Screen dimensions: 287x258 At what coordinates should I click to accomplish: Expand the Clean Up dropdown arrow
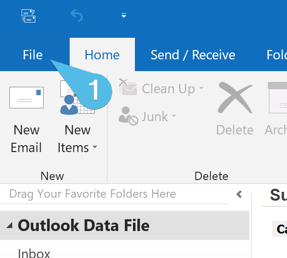tap(201, 88)
